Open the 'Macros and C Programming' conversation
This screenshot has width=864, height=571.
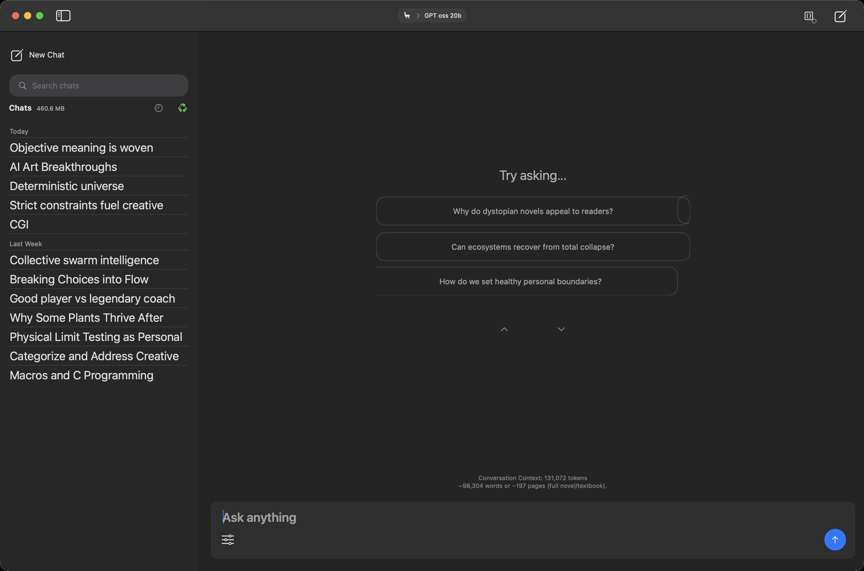(81, 375)
